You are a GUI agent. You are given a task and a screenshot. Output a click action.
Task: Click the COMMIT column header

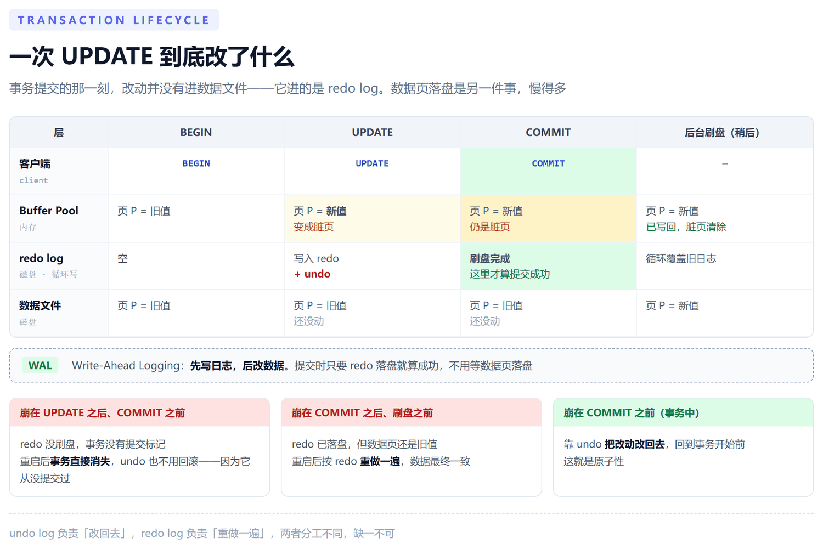[548, 133]
